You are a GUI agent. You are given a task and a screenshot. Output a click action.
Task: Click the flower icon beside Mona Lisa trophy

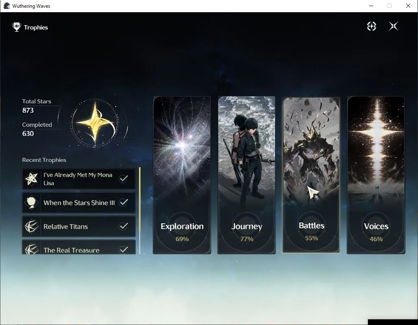tap(31, 179)
